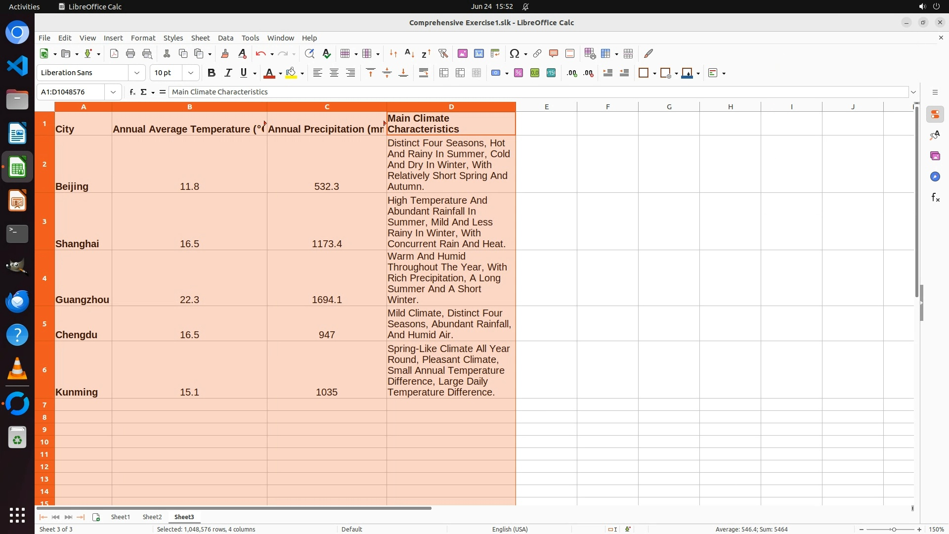This screenshot has height=534, width=949.
Task: Expand the Name Box dropdown arrow
Action: [x=113, y=92]
